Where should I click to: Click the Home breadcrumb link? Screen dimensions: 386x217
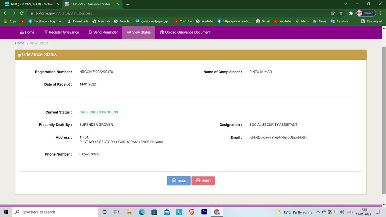click(x=20, y=43)
